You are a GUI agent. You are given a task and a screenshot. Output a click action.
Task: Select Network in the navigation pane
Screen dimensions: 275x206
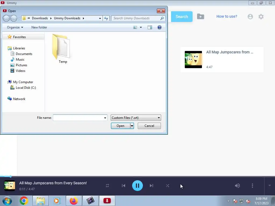click(x=19, y=99)
